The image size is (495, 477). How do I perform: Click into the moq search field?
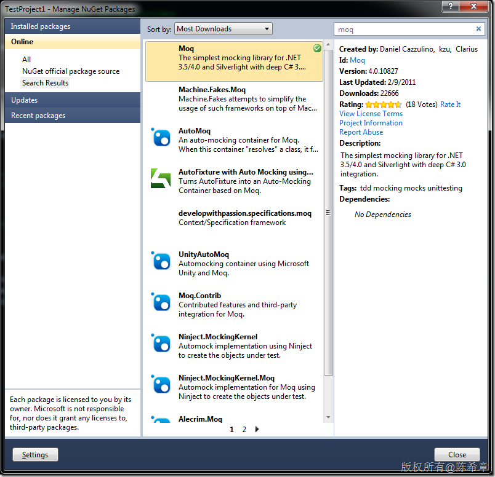(x=404, y=30)
